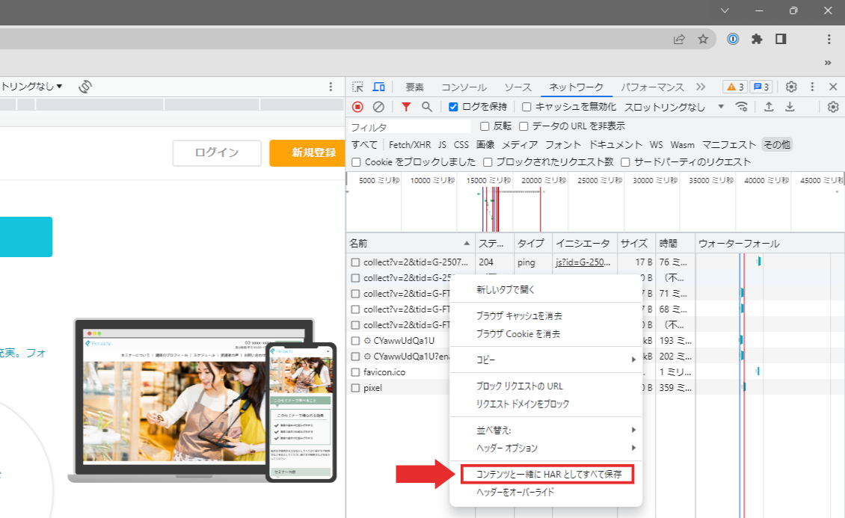This screenshot has width=845, height=518.
Task: Expand the コピー submenu
Action: tap(546, 359)
